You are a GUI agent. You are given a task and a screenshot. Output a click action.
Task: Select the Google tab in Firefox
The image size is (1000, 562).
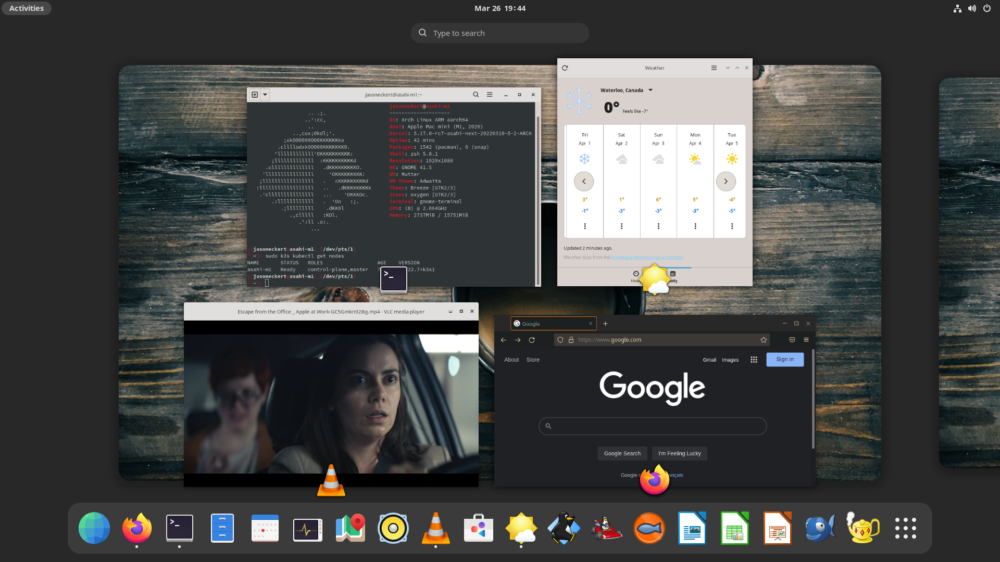tap(553, 324)
